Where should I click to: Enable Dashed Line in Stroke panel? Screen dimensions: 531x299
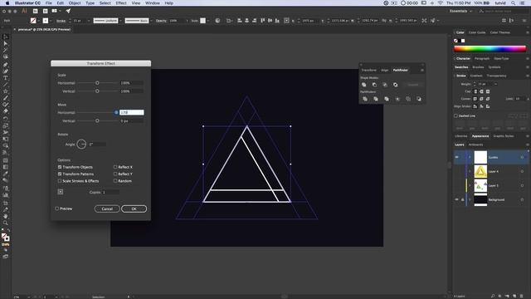(x=455, y=115)
